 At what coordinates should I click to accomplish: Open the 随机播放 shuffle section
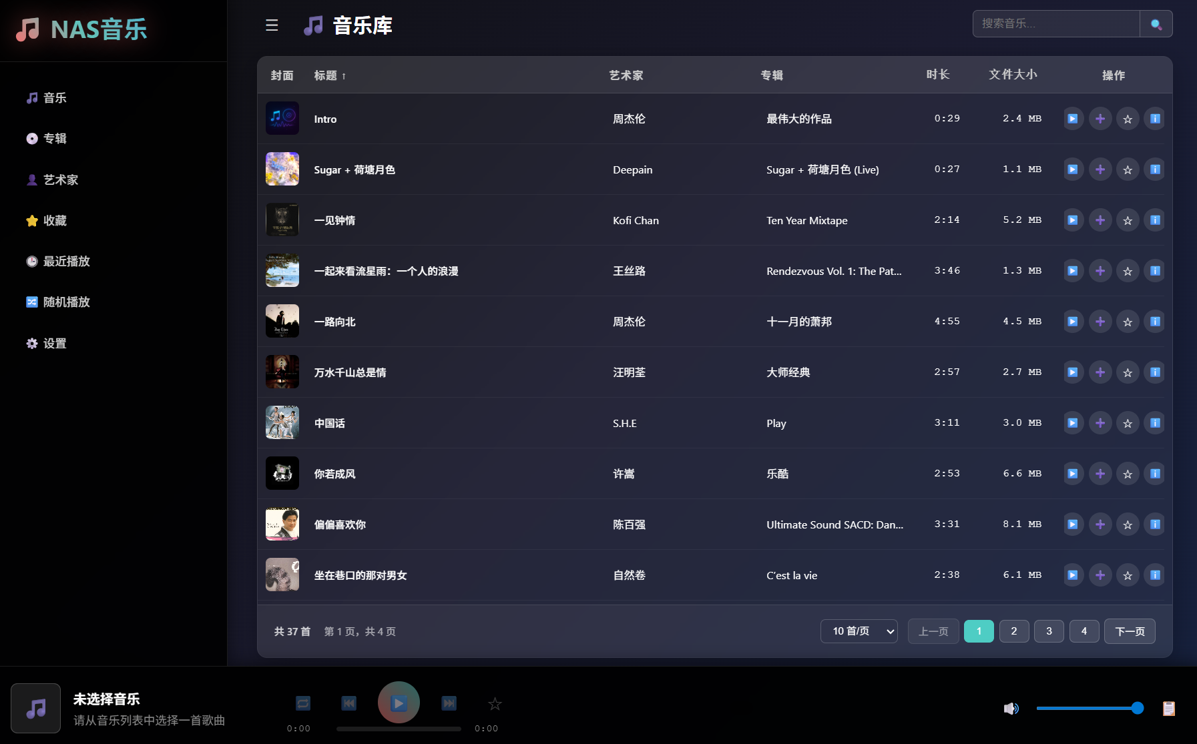[x=66, y=302]
